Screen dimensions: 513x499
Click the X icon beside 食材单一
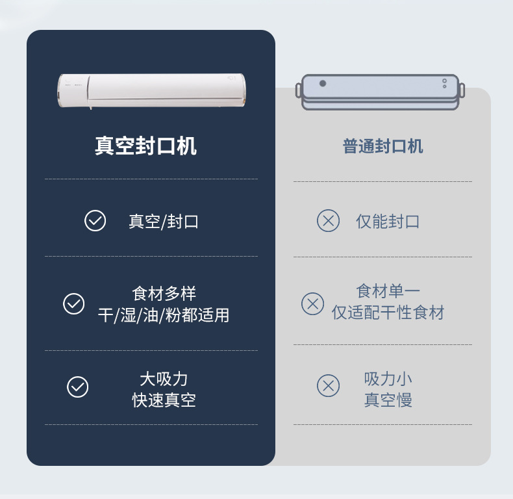pyautogui.click(x=312, y=303)
